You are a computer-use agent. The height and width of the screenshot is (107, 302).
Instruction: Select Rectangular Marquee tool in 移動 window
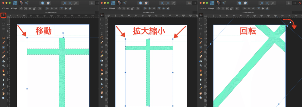(x=4, y=20)
